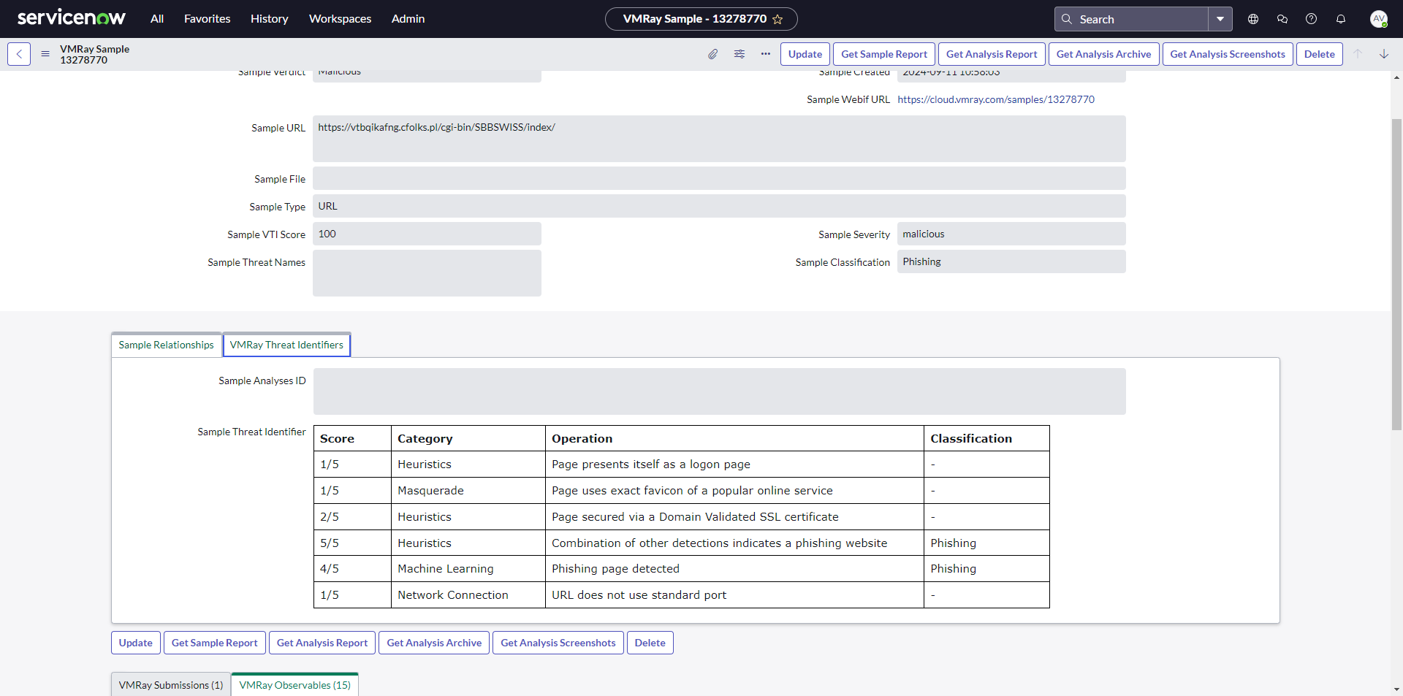Open the Favorites menu
Screen dimensions: 1403x696
click(208, 19)
